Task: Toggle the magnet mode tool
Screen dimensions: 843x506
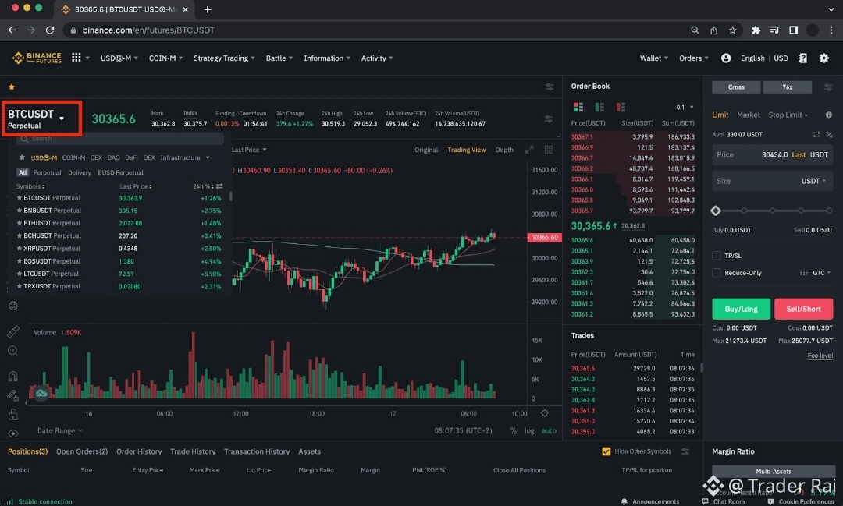Action: pyautogui.click(x=13, y=376)
